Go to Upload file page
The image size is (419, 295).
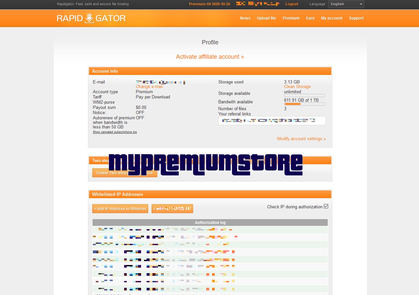(266, 18)
